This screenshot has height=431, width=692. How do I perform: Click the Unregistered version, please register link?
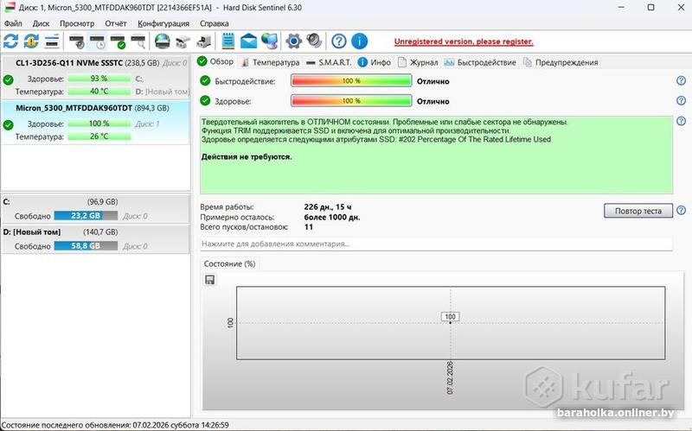tap(464, 41)
